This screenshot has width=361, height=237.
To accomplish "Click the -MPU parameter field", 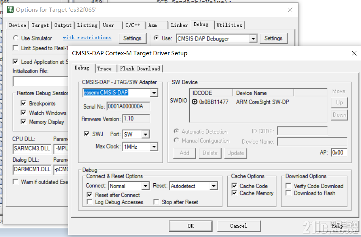I will tap(61, 149).
